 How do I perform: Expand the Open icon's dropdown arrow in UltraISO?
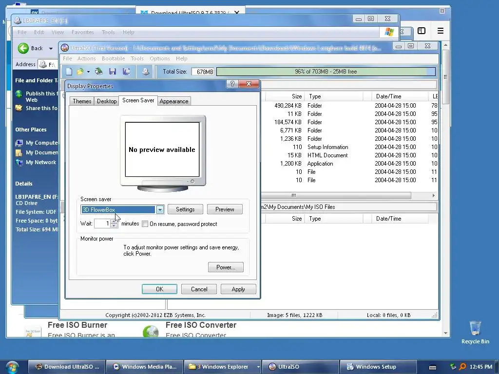click(x=88, y=72)
